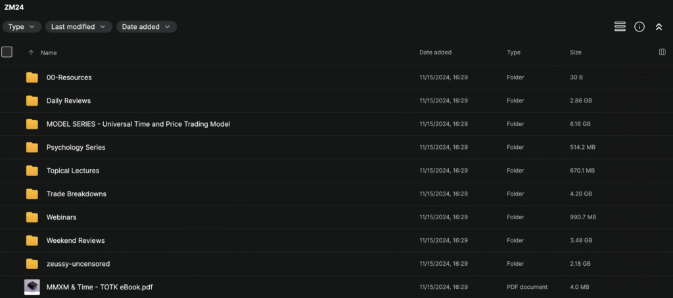673x298 pixels.
Task: Open the Daily Reviews folder
Action: [68, 101]
